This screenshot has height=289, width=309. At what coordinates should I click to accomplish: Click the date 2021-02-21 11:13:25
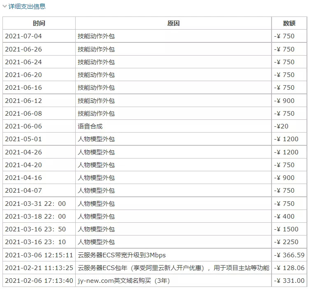click(x=39, y=268)
